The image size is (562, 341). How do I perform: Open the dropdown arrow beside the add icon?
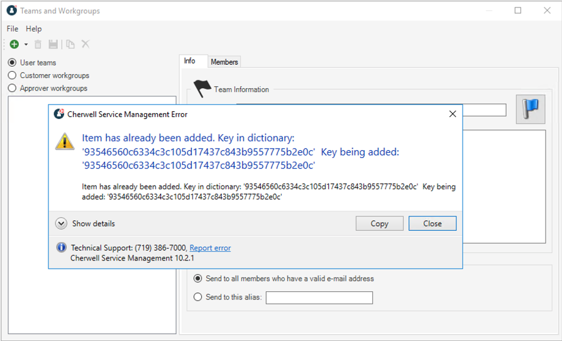[x=26, y=45]
